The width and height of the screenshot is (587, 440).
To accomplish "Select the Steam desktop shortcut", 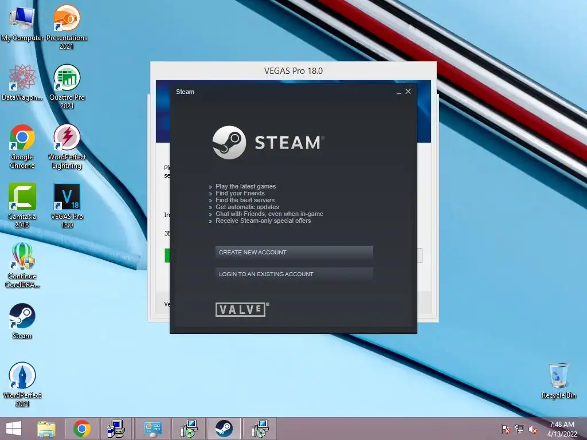I will 22,321.
